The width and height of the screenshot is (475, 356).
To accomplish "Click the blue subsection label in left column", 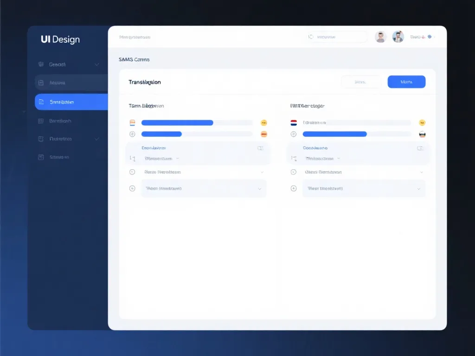I will [x=154, y=148].
